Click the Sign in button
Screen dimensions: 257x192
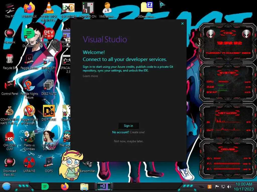click(x=128, y=126)
